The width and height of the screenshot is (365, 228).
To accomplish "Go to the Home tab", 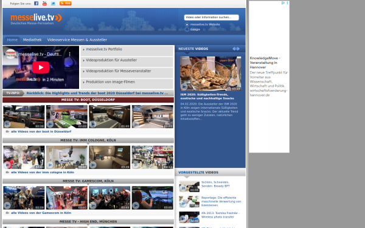I will coord(12,40).
